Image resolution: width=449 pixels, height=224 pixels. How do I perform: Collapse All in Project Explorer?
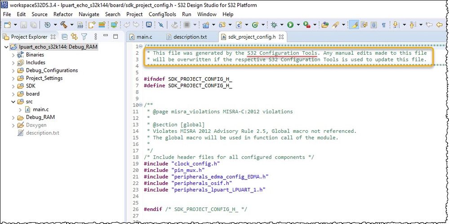pos(65,37)
